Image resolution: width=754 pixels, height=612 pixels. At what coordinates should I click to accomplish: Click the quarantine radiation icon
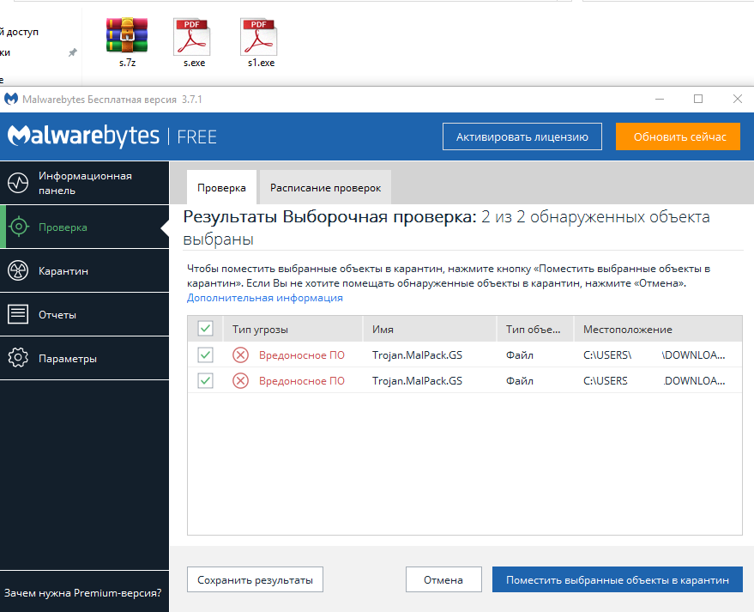(18, 270)
